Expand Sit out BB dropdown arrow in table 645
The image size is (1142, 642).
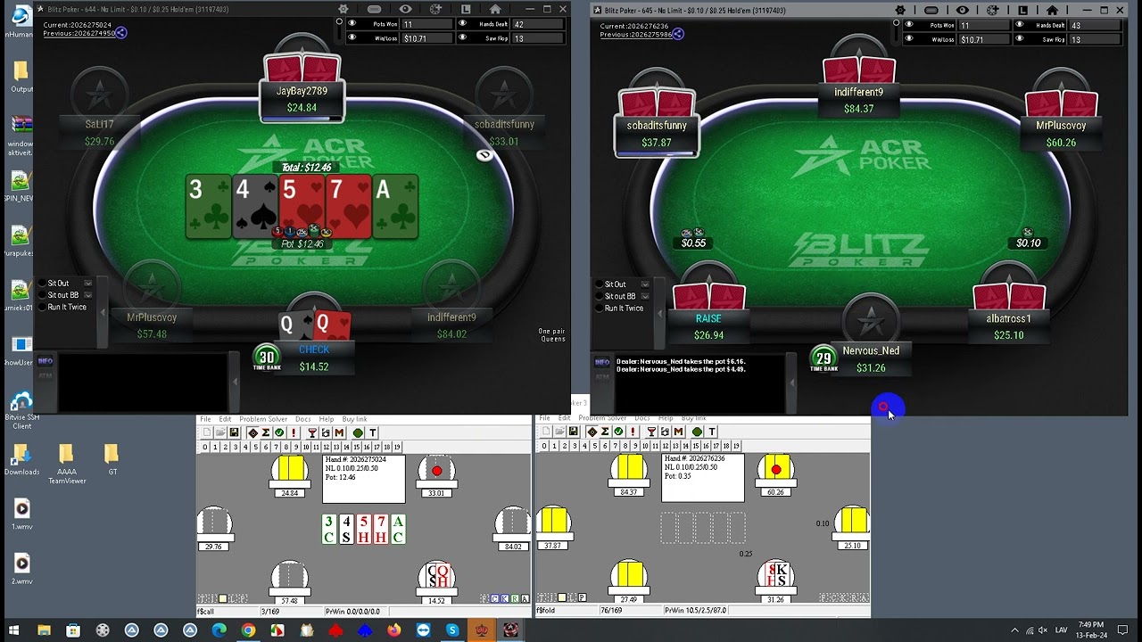coord(644,296)
